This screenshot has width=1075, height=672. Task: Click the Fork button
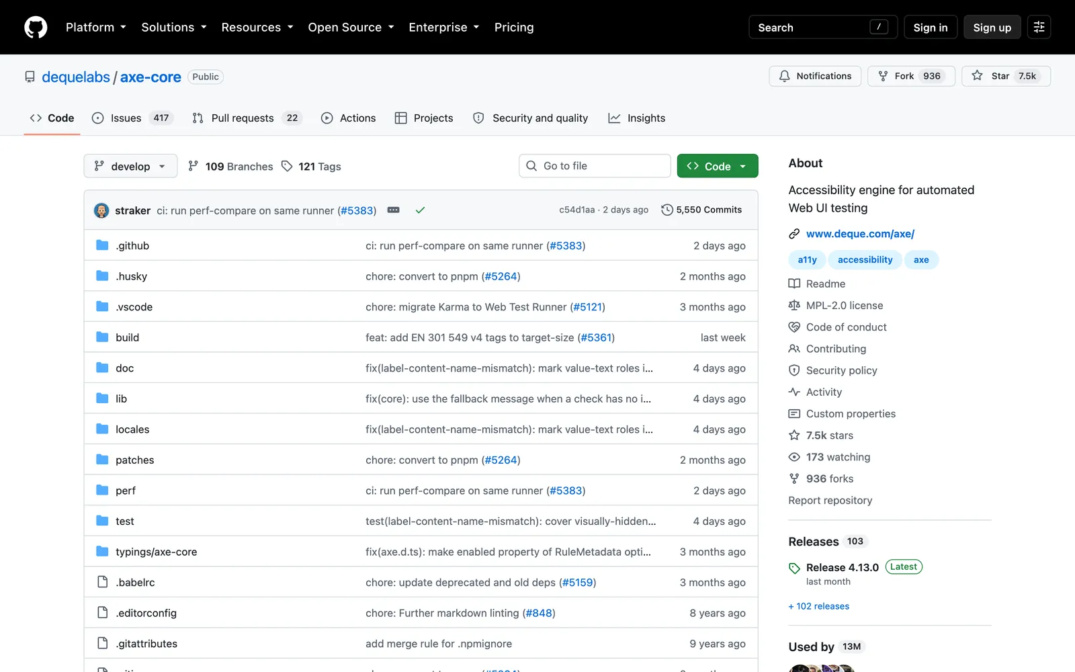911,76
